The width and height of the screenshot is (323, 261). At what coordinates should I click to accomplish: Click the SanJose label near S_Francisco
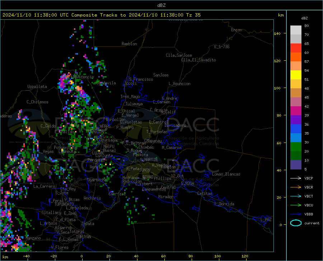[161, 75]
